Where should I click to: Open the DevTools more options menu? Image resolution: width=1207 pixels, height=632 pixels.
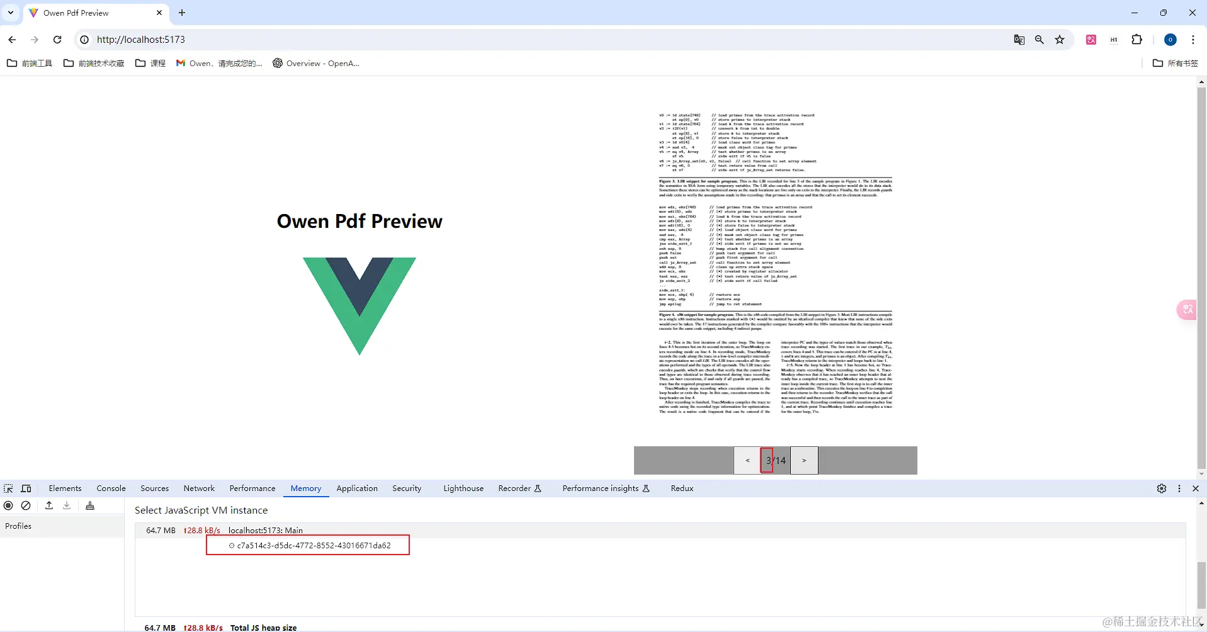(x=1179, y=488)
